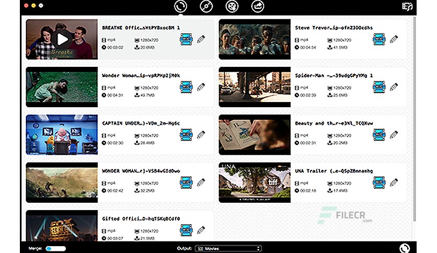Select the Beauty and th... book thumbnail

pyautogui.click(x=255, y=135)
